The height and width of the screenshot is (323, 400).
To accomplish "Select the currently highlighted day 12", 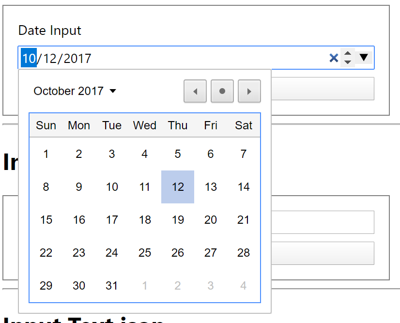I will [177, 187].
